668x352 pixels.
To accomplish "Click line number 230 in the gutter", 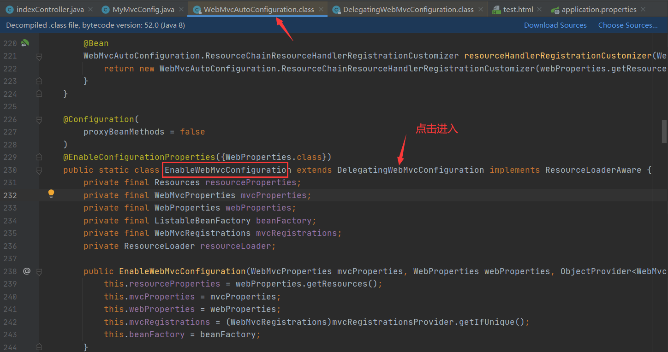I will tap(10, 170).
